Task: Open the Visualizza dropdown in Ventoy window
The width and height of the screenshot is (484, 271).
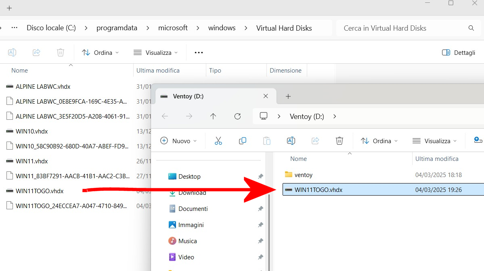Action: (434, 141)
